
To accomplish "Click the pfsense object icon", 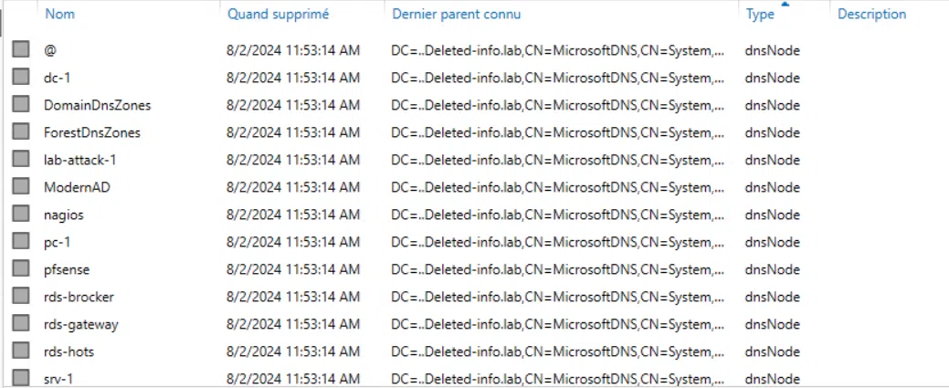I will pos(21,269).
